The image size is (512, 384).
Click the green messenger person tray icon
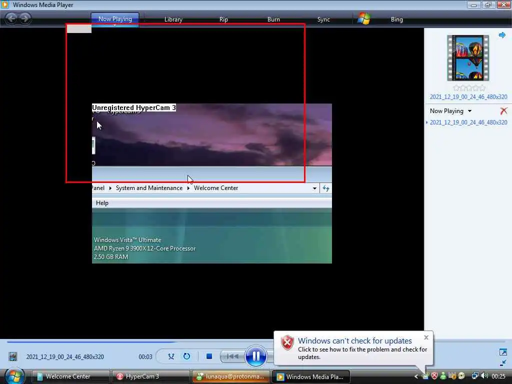443,376
